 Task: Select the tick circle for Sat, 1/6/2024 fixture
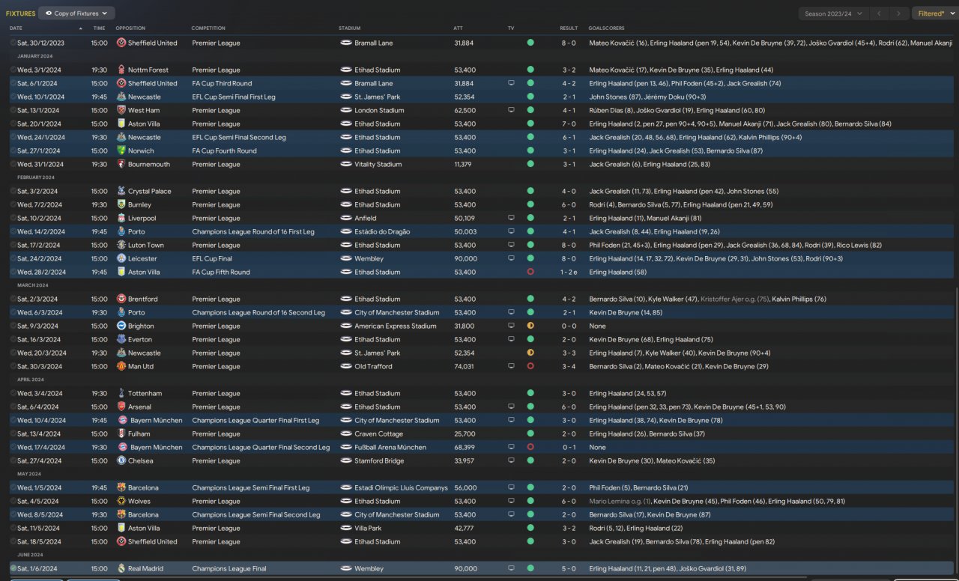click(13, 568)
